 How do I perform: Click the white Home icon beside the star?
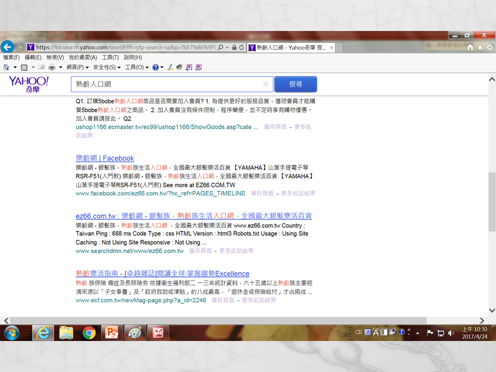coord(470,48)
